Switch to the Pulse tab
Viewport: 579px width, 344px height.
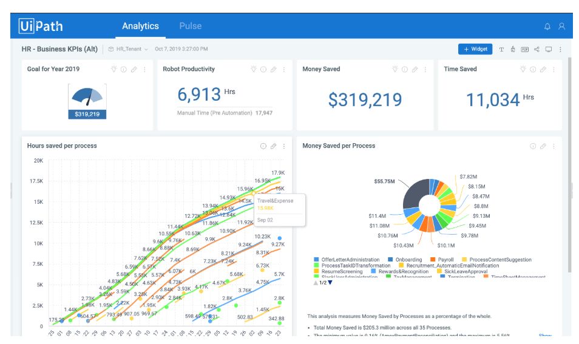coord(191,26)
